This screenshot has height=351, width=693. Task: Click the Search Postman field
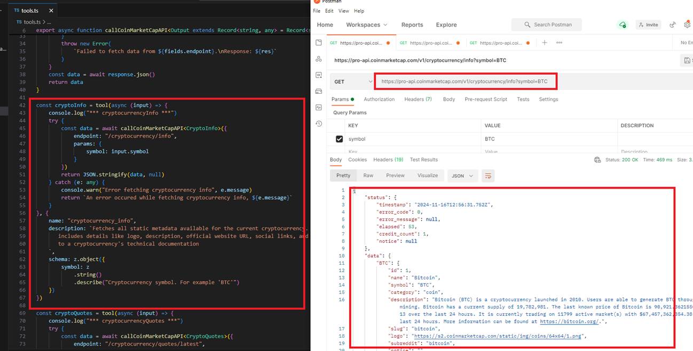(547, 25)
